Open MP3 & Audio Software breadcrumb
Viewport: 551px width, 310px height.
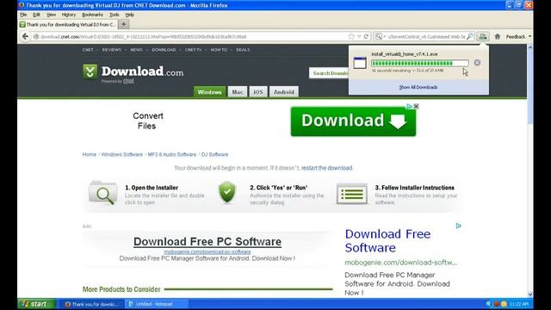click(x=172, y=154)
